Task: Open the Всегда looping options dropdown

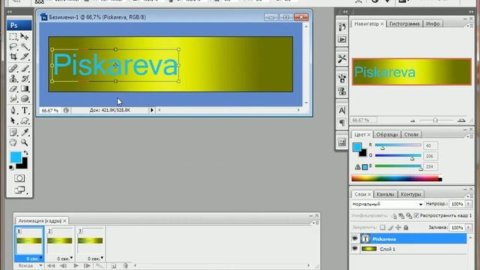Action: (29, 265)
